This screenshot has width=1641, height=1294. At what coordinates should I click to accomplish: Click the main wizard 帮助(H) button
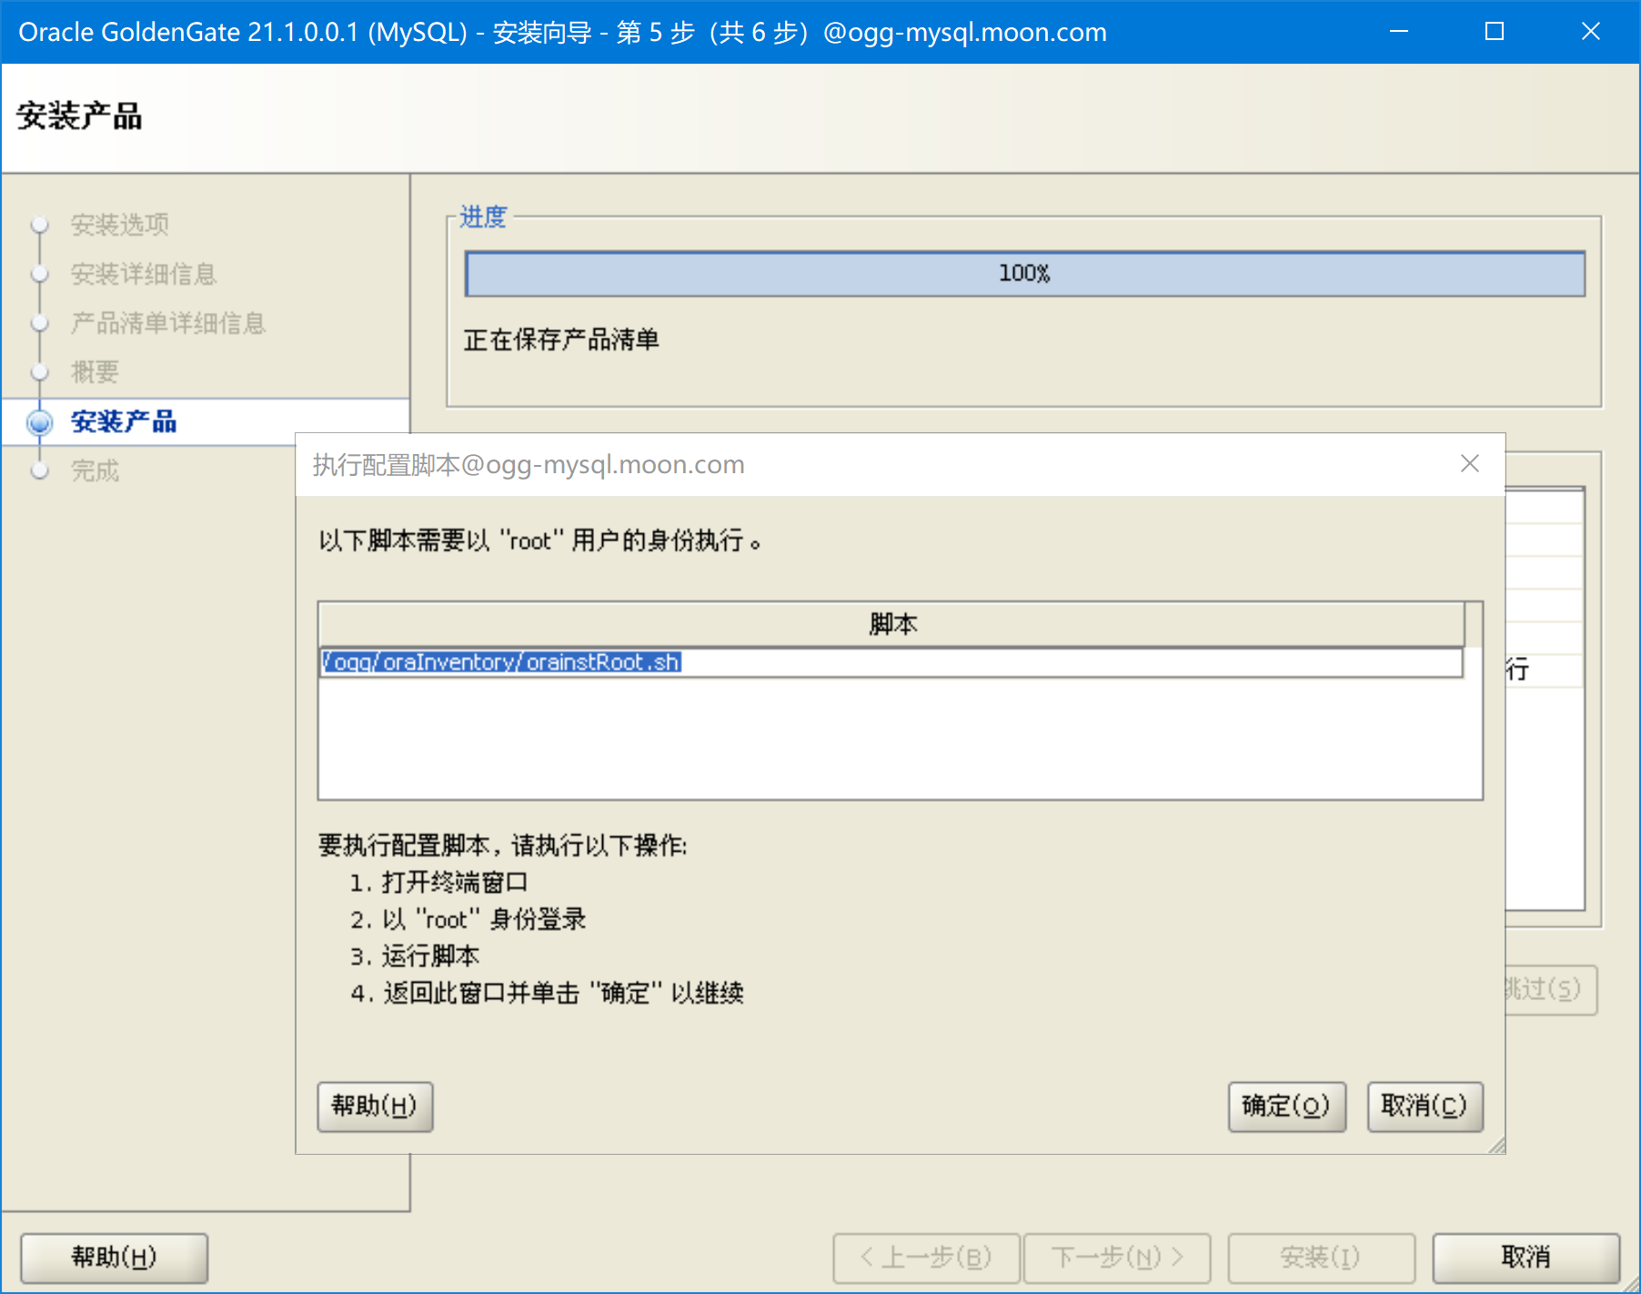pyautogui.click(x=115, y=1258)
